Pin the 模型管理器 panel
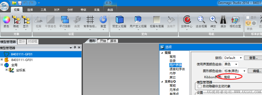262x95 pixels. (x=75, y=48)
